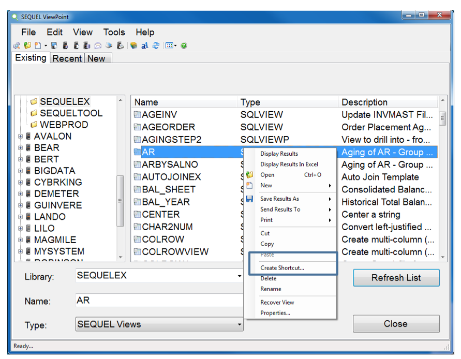Click the open folder toolbar icon
Viewport: 461px width, 359px height.
(27, 46)
